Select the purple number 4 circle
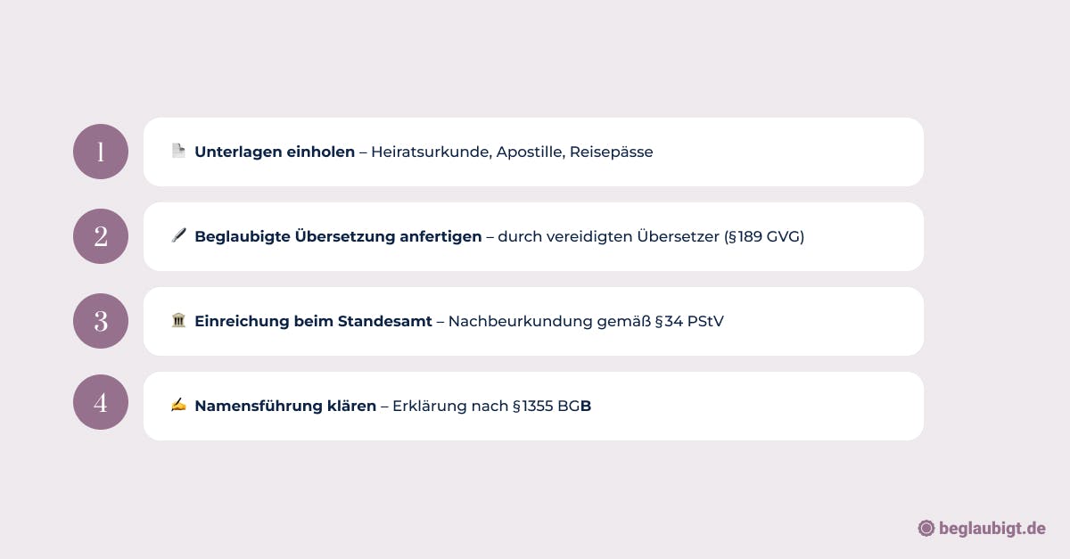Screen dimensions: 1070x559 pyautogui.click(x=101, y=402)
